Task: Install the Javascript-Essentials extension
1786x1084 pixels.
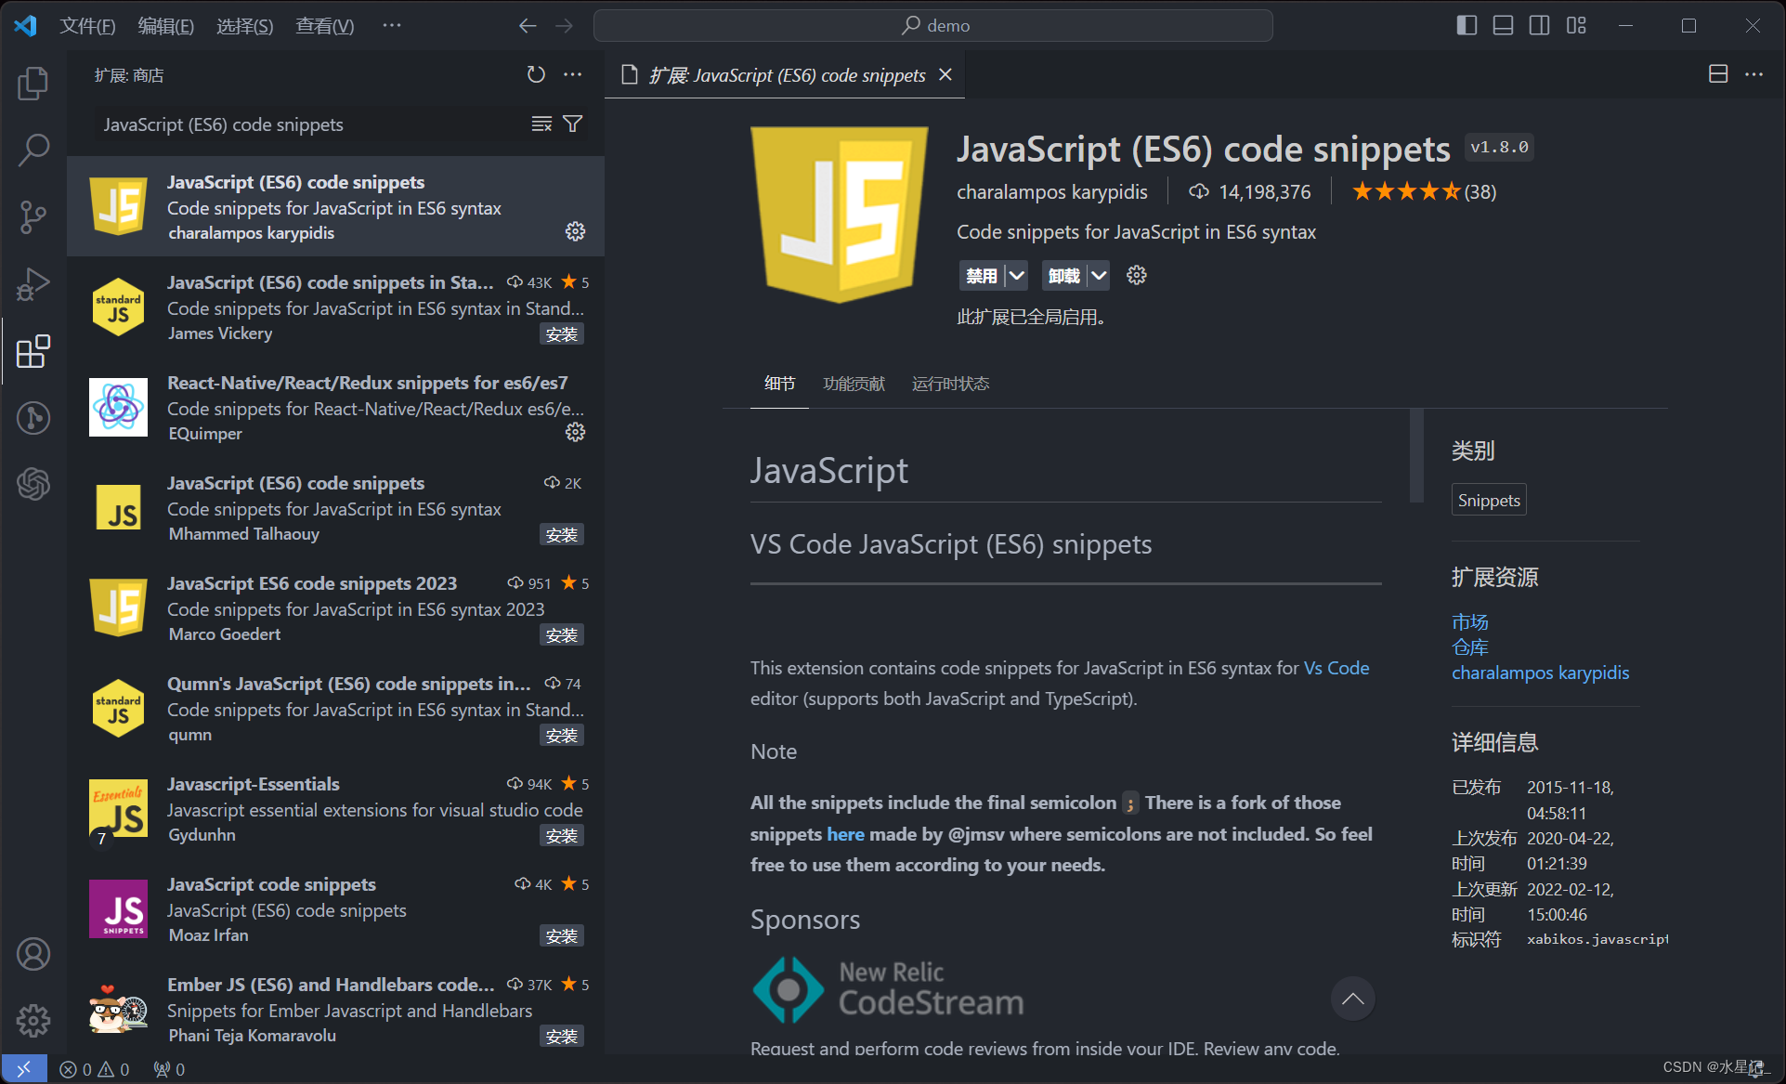Action: [x=562, y=836]
